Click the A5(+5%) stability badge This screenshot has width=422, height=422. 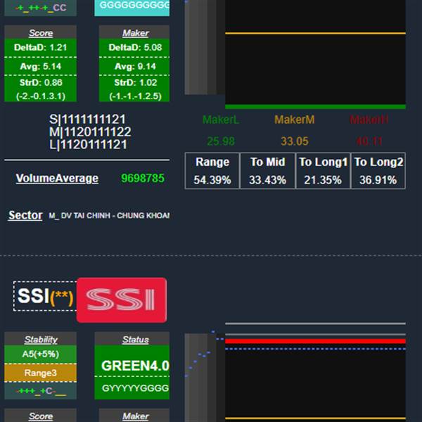tap(40, 354)
